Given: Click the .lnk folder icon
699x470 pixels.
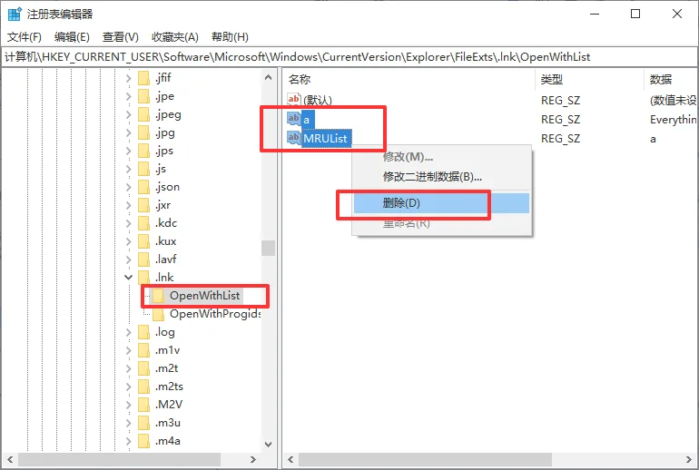Looking at the screenshot, I should (x=143, y=277).
